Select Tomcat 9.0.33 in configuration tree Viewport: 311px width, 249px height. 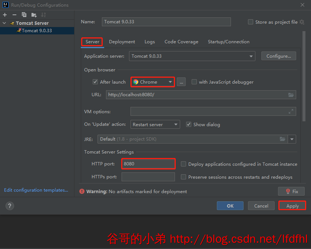tap(37, 31)
